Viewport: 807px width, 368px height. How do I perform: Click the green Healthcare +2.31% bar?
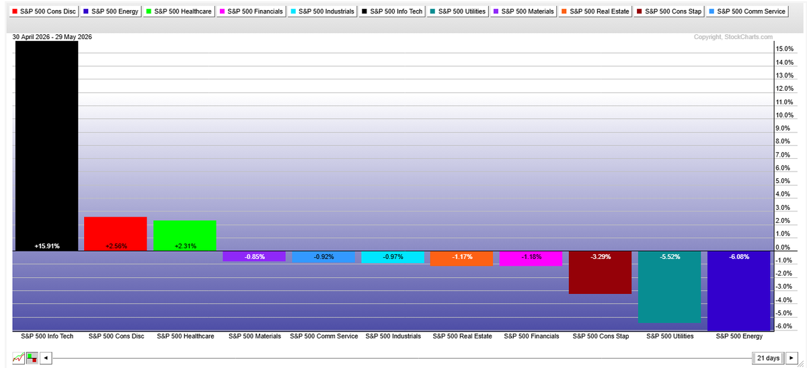pyautogui.click(x=185, y=236)
